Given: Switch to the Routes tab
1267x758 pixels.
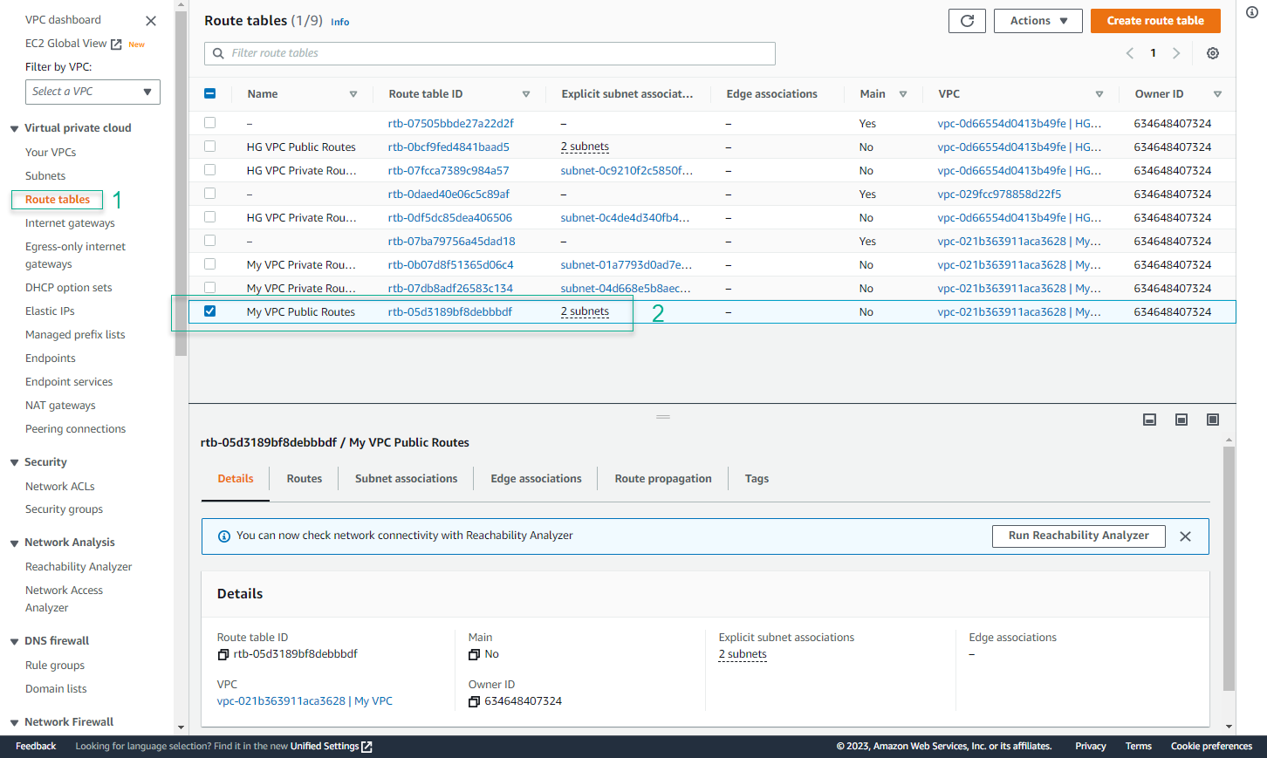Looking at the screenshot, I should click(305, 479).
